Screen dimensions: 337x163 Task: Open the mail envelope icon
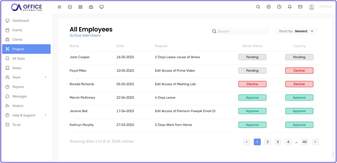click(300, 7)
